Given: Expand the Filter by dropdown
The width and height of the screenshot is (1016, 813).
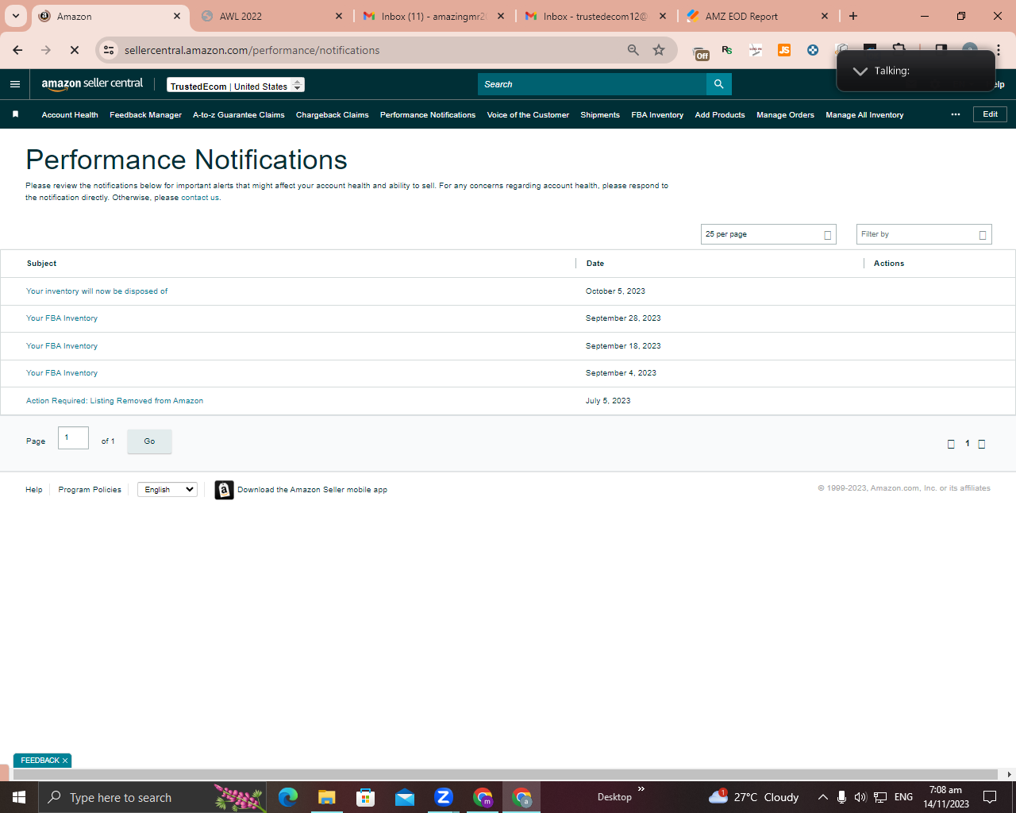Looking at the screenshot, I should click(x=924, y=234).
